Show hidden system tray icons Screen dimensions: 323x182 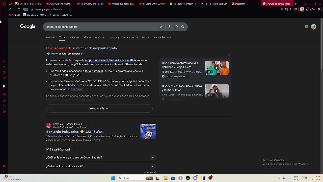pos(279,178)
